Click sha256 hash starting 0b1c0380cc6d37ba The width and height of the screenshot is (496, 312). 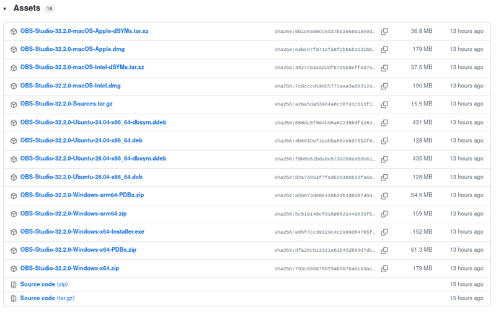pyautogui.click(x=324, y=32)
